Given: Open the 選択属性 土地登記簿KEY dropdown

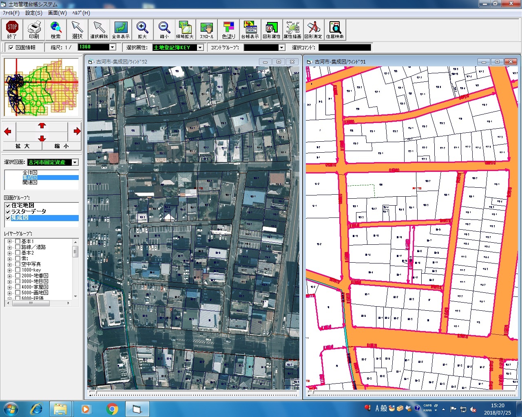Looking at the screenshot, I should tap(200, 48).
